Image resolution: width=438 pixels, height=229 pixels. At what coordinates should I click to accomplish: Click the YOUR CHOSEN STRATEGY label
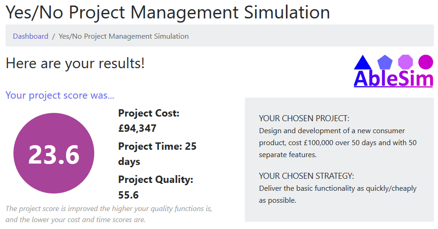coord(306,176)
